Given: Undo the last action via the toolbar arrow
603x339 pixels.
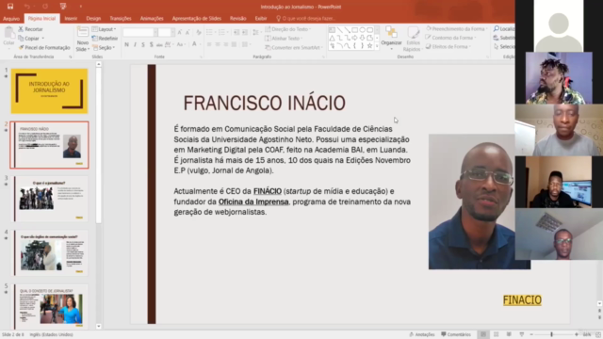Looking at the screenshot, I should point(26,7).
